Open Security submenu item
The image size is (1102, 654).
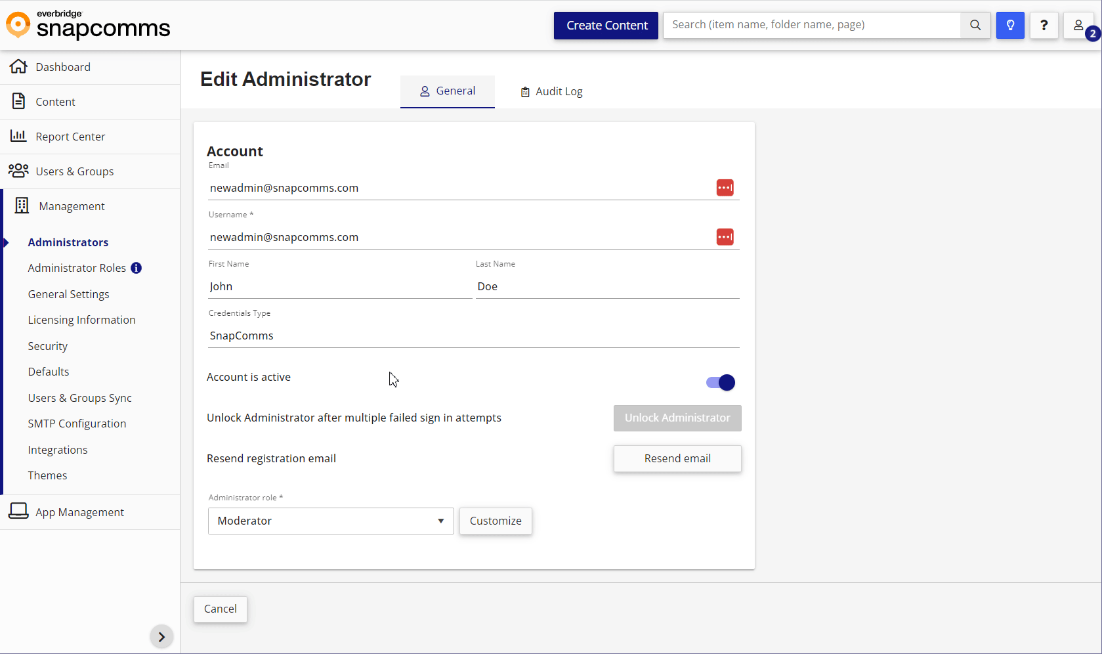47,346
